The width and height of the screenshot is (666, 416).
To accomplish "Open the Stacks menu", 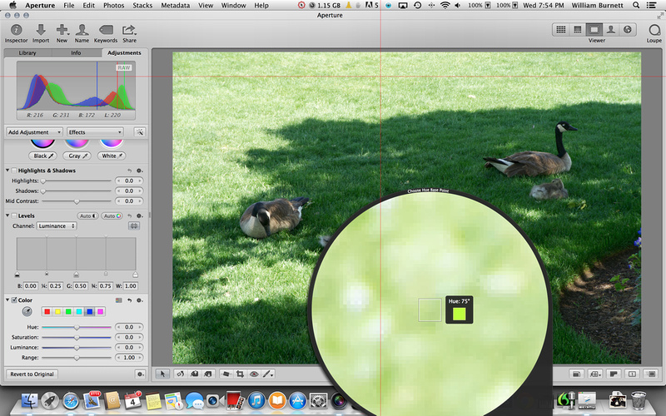I will [x=142, y=5].
